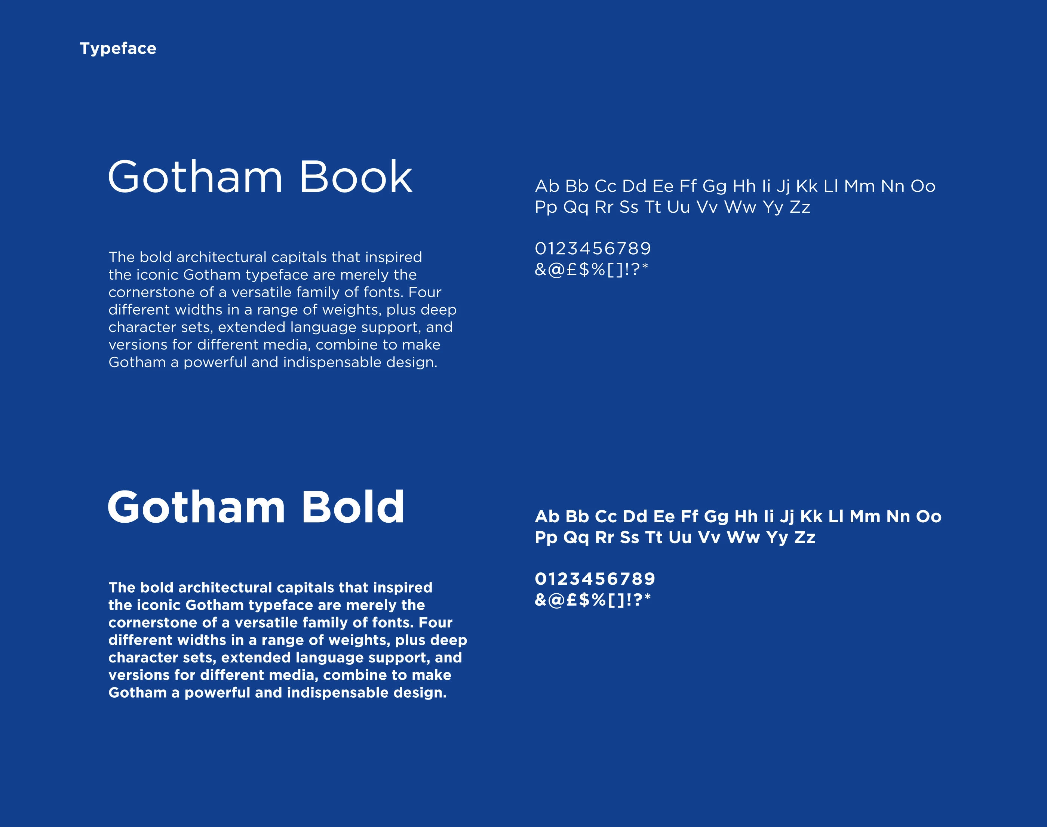1047x827 pixels.
Task: Click the light 'Ab' letter pair
Action: click(x=547, y=186)
